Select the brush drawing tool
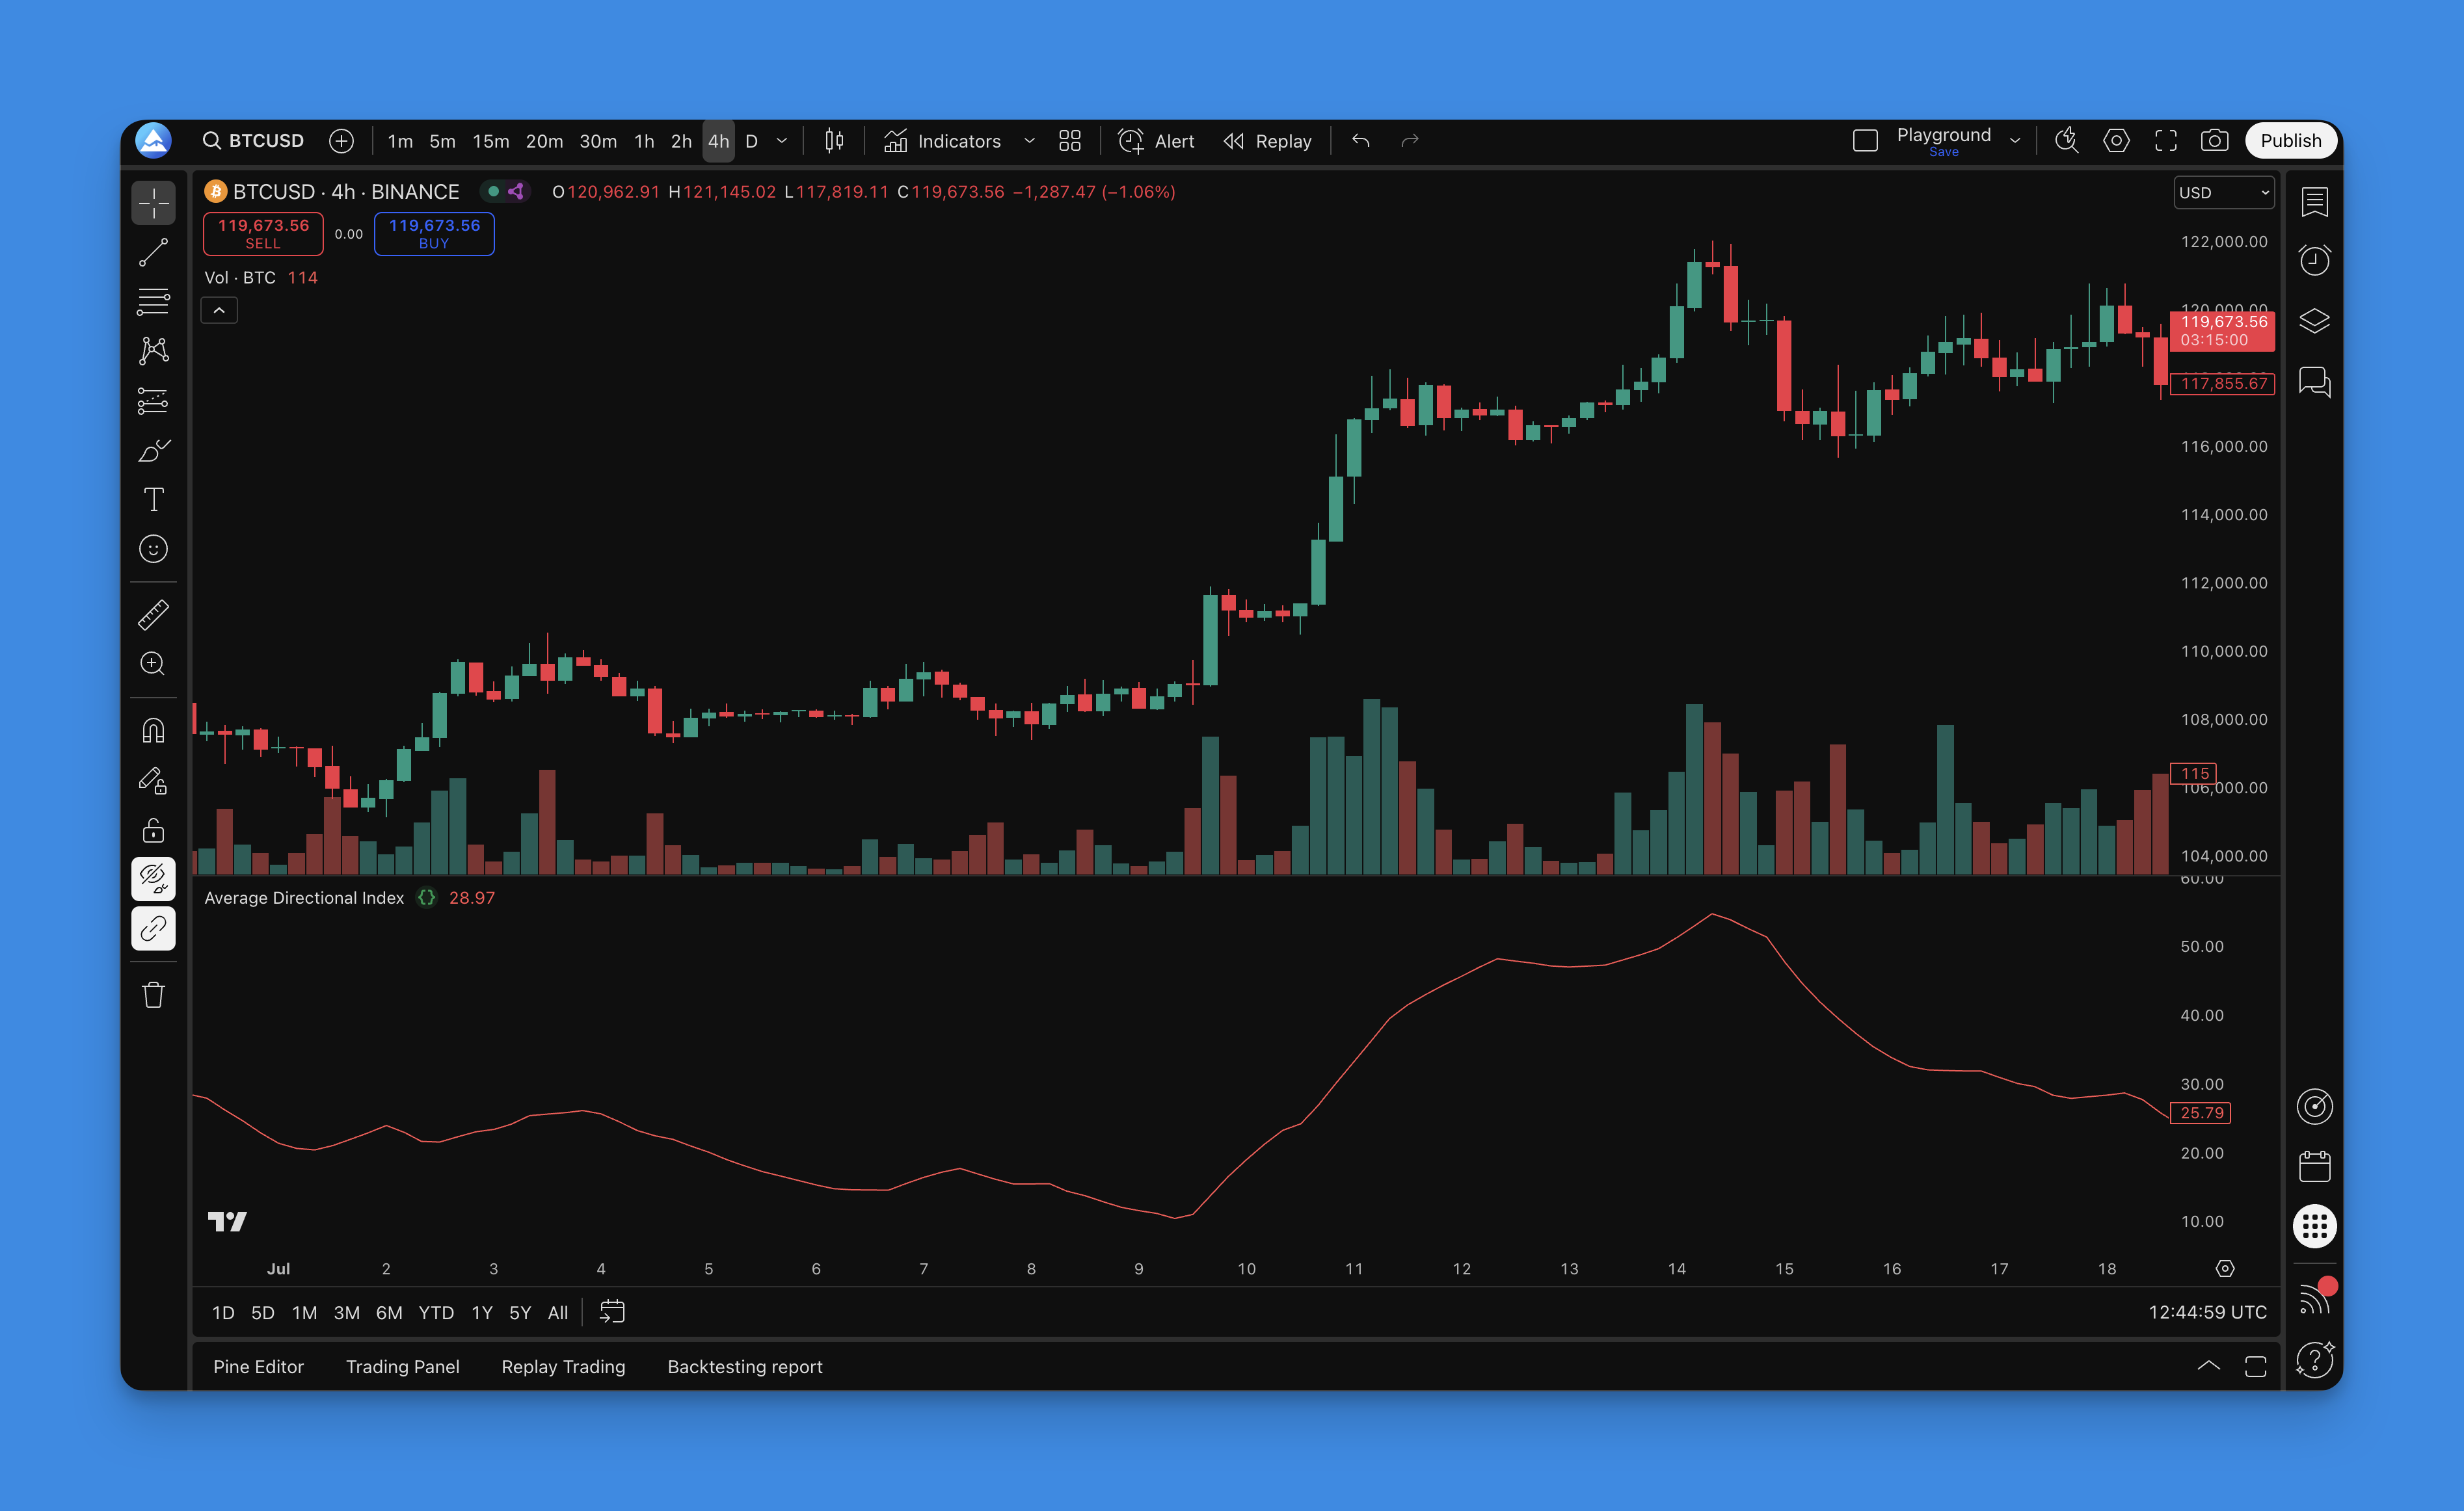 (x=153, y=451)
